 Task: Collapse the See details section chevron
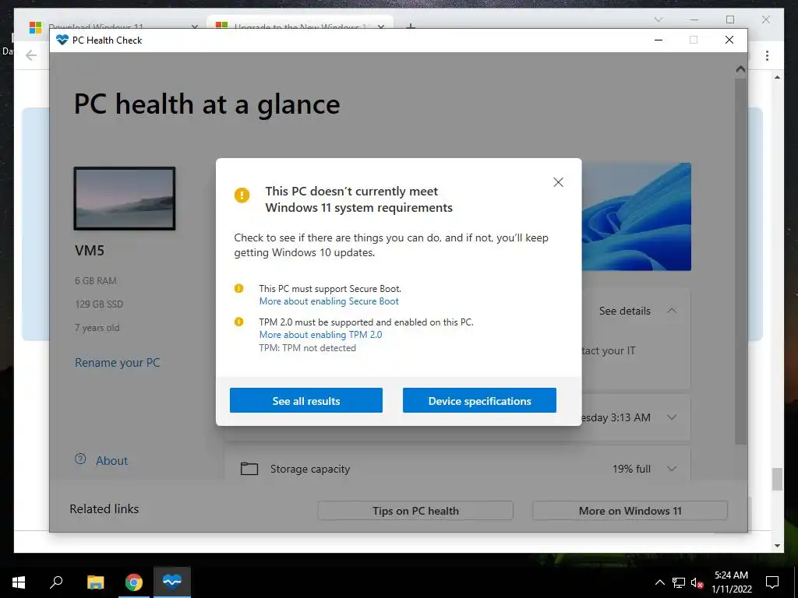[x=672, y=311]
